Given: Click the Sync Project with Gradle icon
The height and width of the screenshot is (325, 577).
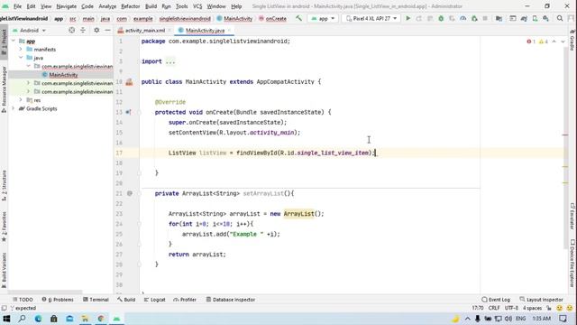Looking at the screenshot, I should point(524,18).
